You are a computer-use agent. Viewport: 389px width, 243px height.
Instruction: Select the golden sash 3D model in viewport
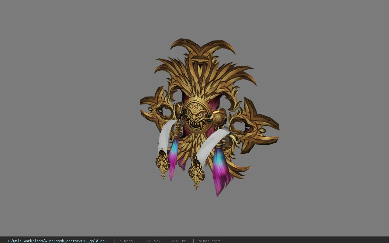pyautogui.click(x=209, y=118)
